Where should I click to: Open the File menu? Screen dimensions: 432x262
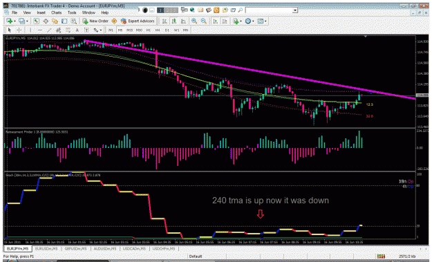tap(15, 12)
